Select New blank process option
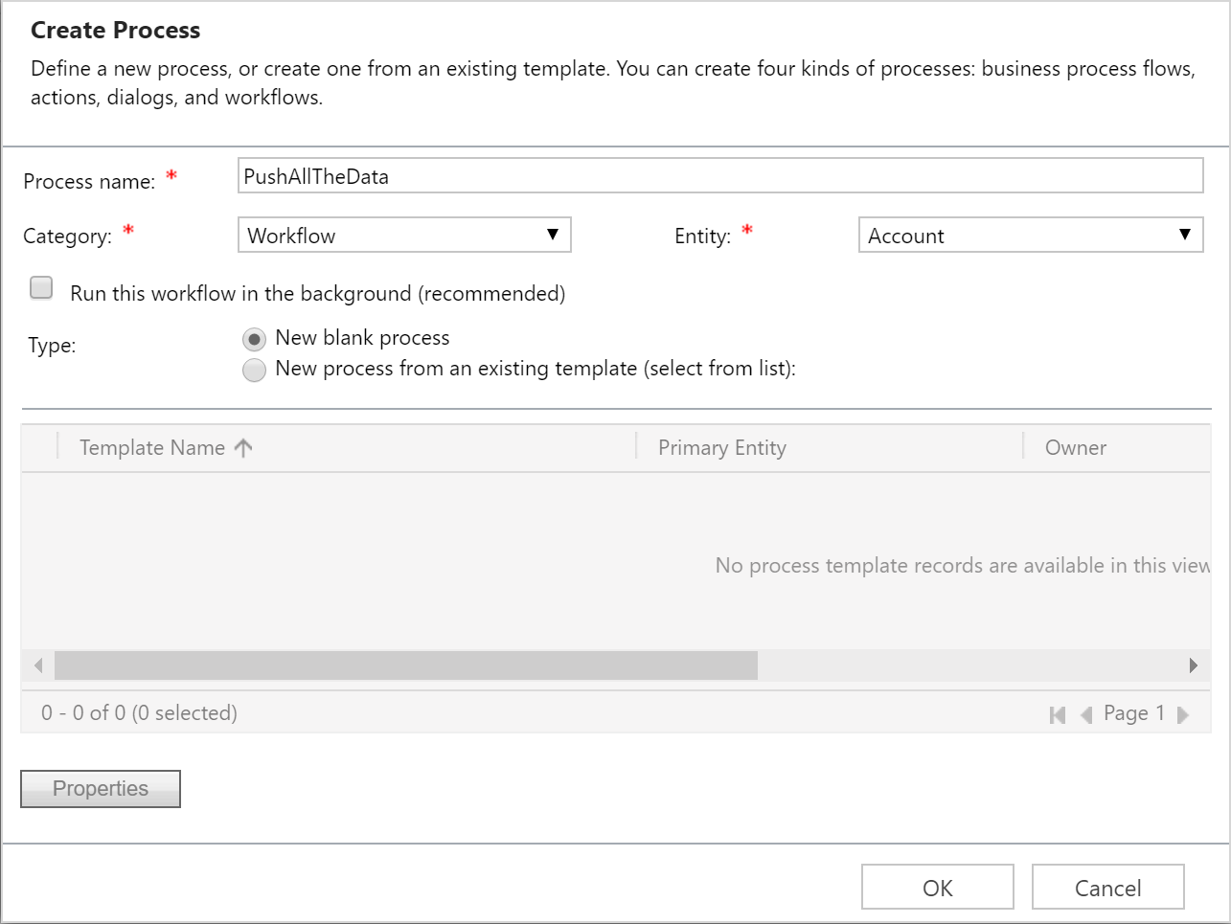Screen dimensions: 1231x924 (x=254, y=339)
